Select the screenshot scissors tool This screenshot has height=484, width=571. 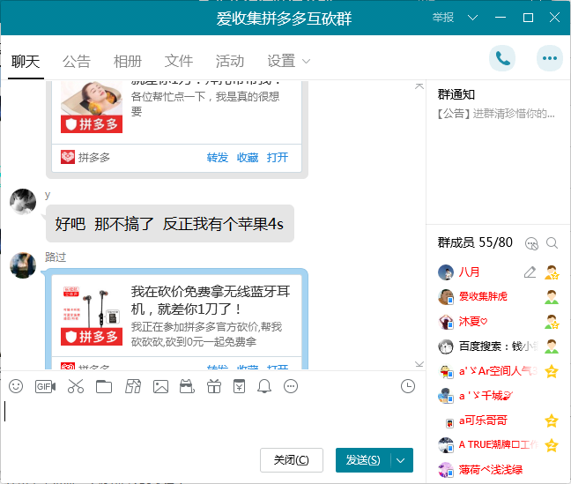point(76,386)
